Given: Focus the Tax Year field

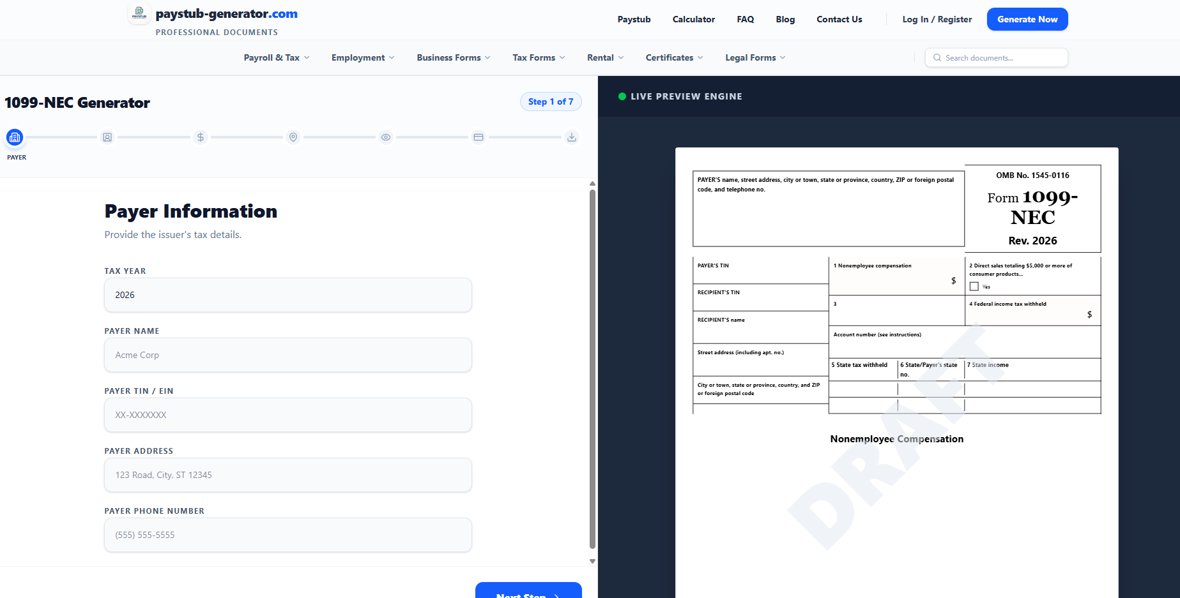Looking at the screenshot, I should coord(288,295).
